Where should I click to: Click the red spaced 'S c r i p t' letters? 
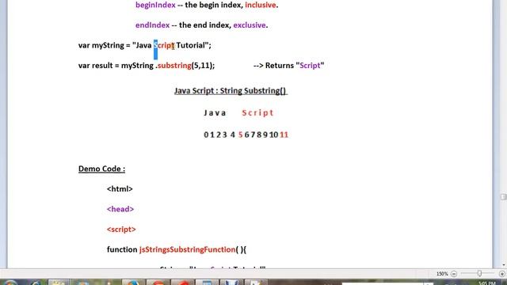[x=257, y=112]
